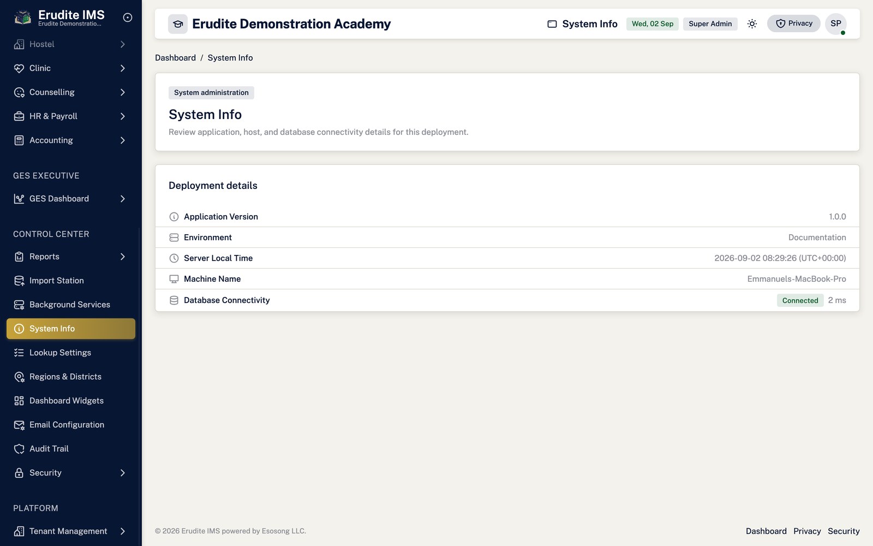
Task: Click the Email Configuration envelope icon
Action: pos(19,425)
